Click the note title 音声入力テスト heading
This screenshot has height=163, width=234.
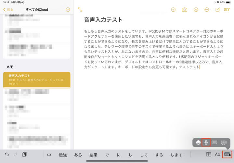click(103, 20)
